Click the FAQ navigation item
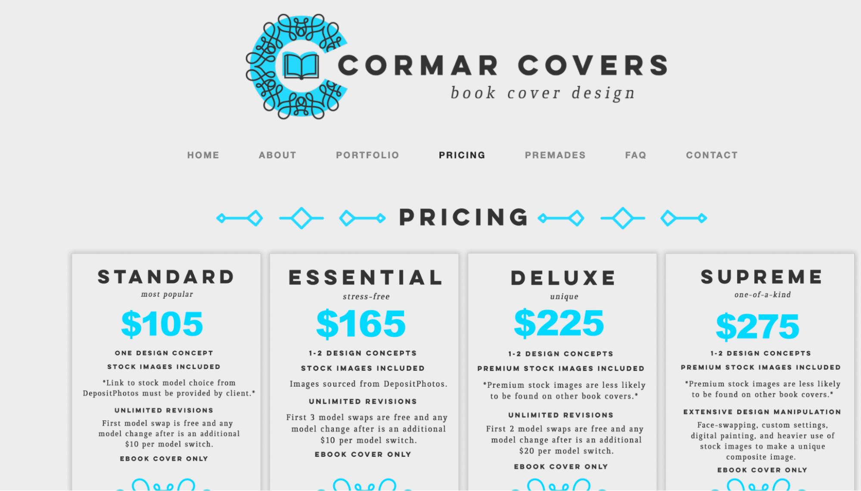This screenshot has height=491, width=861. click(635, 155)
